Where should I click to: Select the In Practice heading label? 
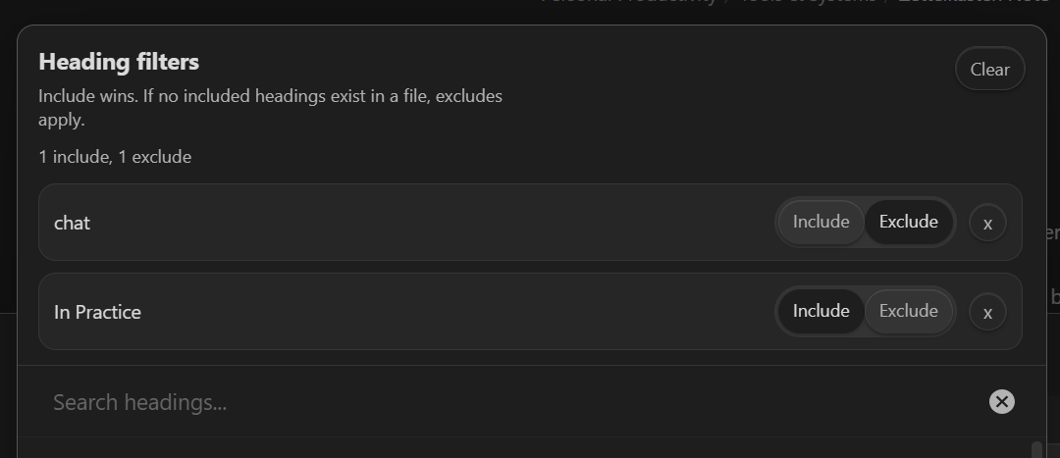pos(97,313)
